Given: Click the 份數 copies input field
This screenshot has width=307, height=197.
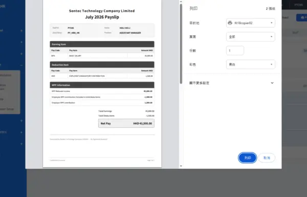Looking at the screenshot, I should (x=235, y=51).
